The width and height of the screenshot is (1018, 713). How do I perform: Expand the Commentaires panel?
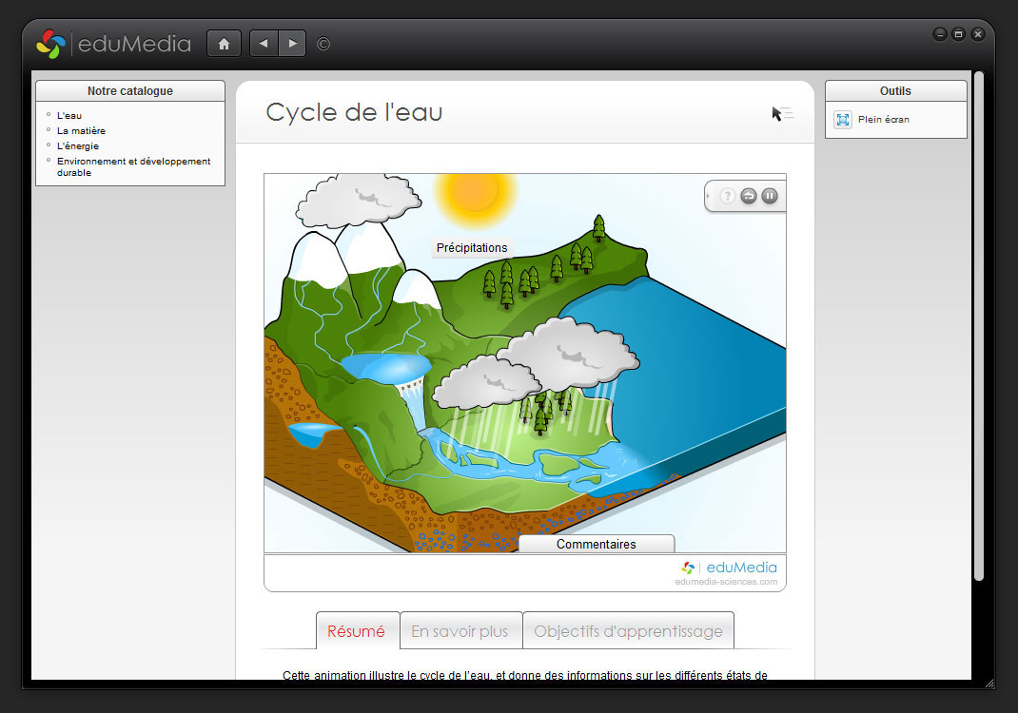tap(597, 545)
